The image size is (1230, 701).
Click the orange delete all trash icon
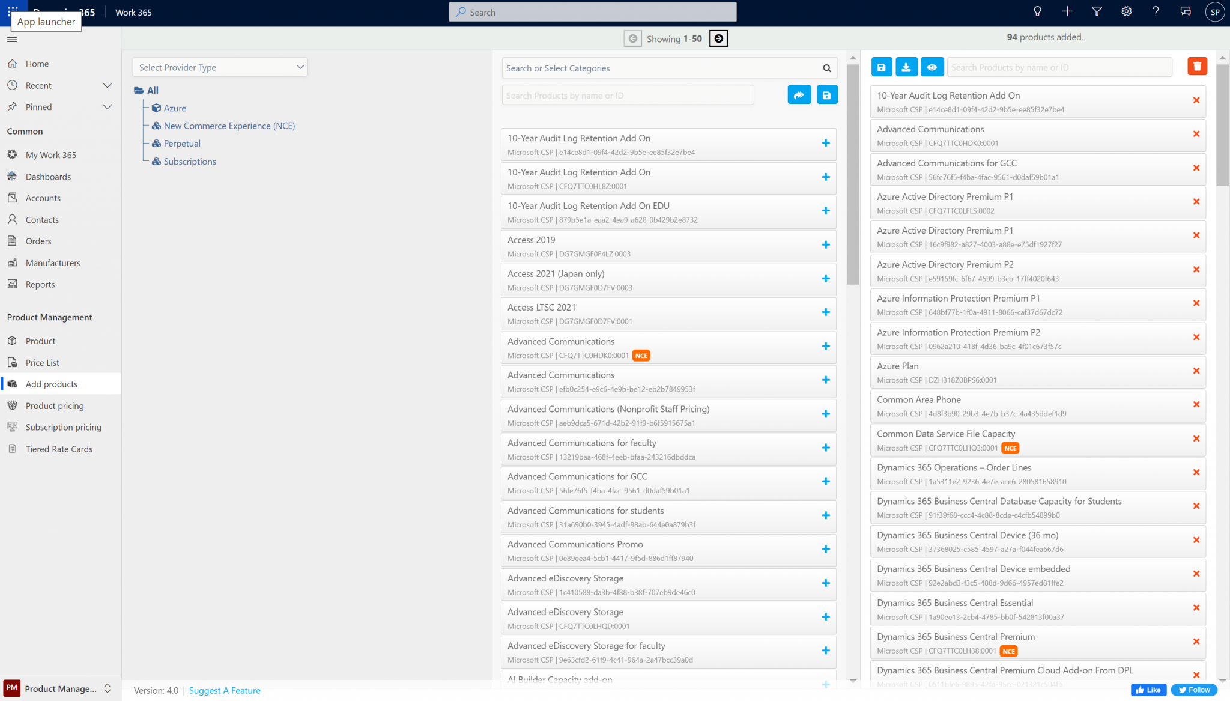point(1197,67)
